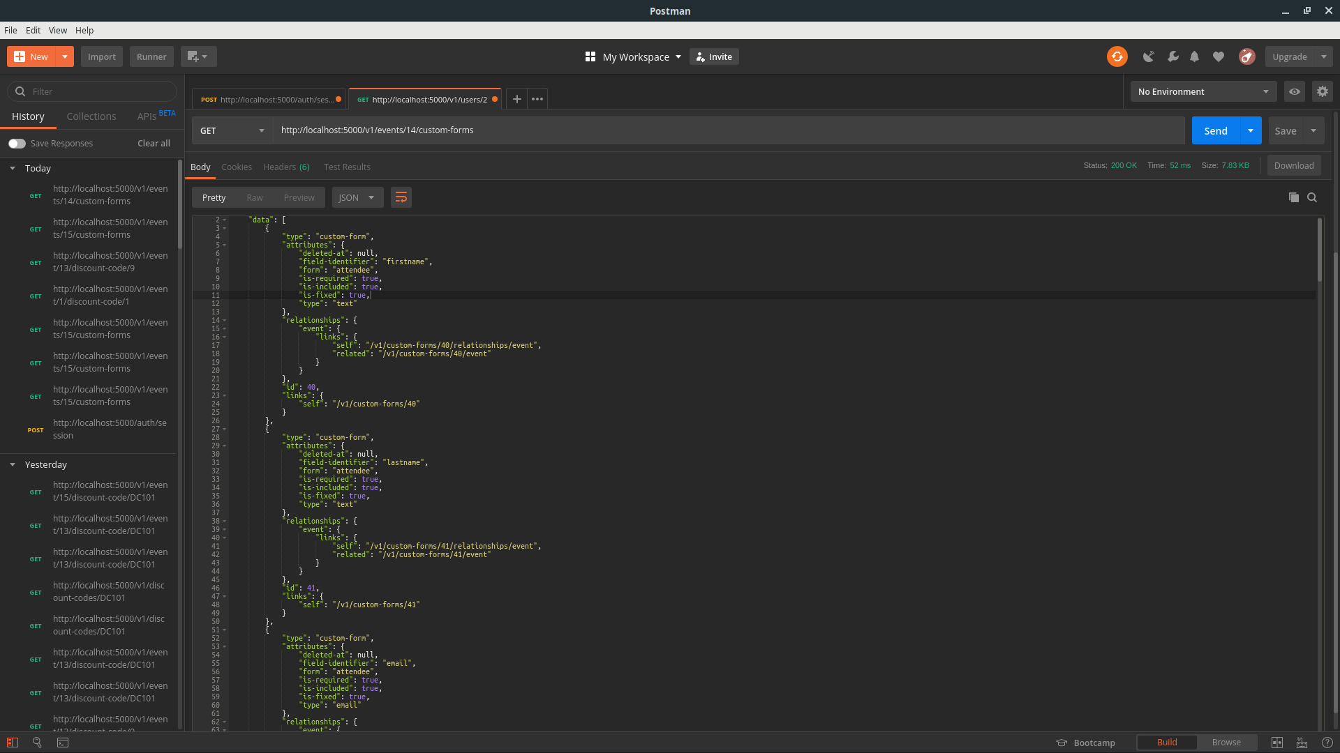1340x753 pixels.
Task: Open the Headers (6) response tab
Action: (286, 167)
